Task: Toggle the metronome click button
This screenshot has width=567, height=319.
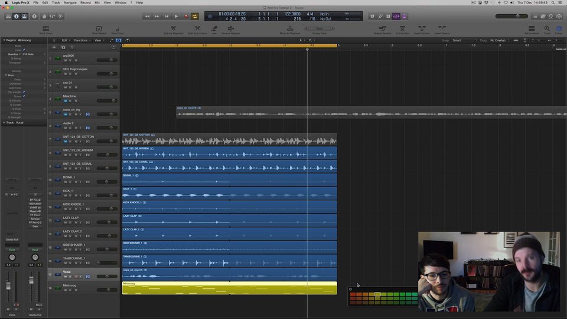Action: tap(404, 17)
